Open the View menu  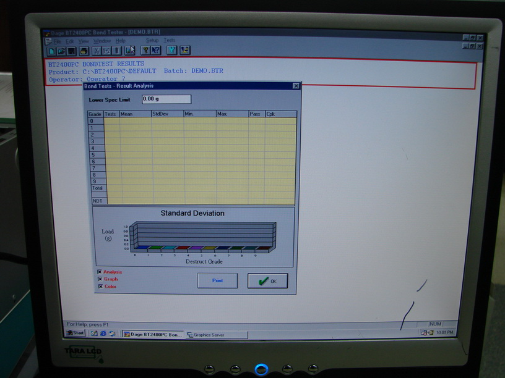point(84,41)
